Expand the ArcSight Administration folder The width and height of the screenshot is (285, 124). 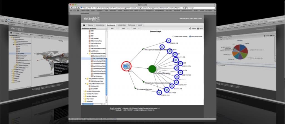83,91
